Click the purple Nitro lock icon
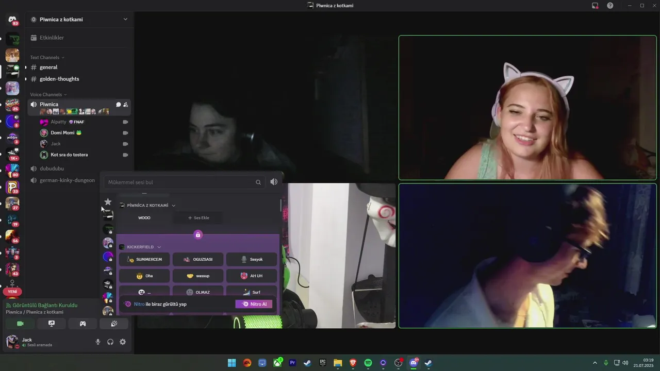The height and width of the screenshot is (371, 660). pos(198,234)
